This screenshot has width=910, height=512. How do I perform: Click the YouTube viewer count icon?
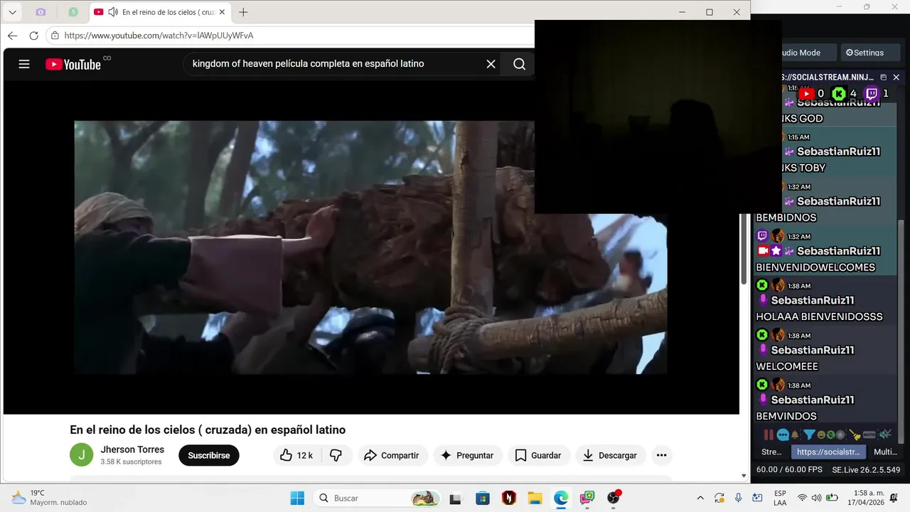coord(805,93)
